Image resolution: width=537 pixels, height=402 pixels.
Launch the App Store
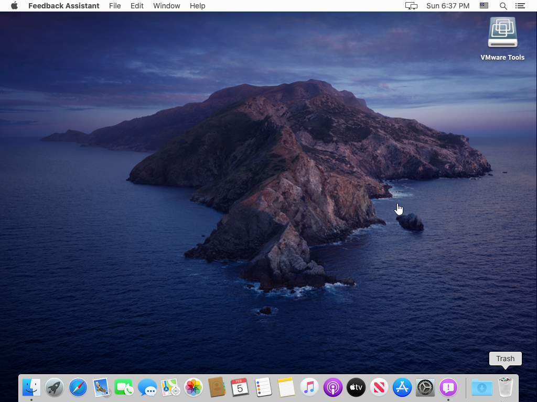pos(402,387)
